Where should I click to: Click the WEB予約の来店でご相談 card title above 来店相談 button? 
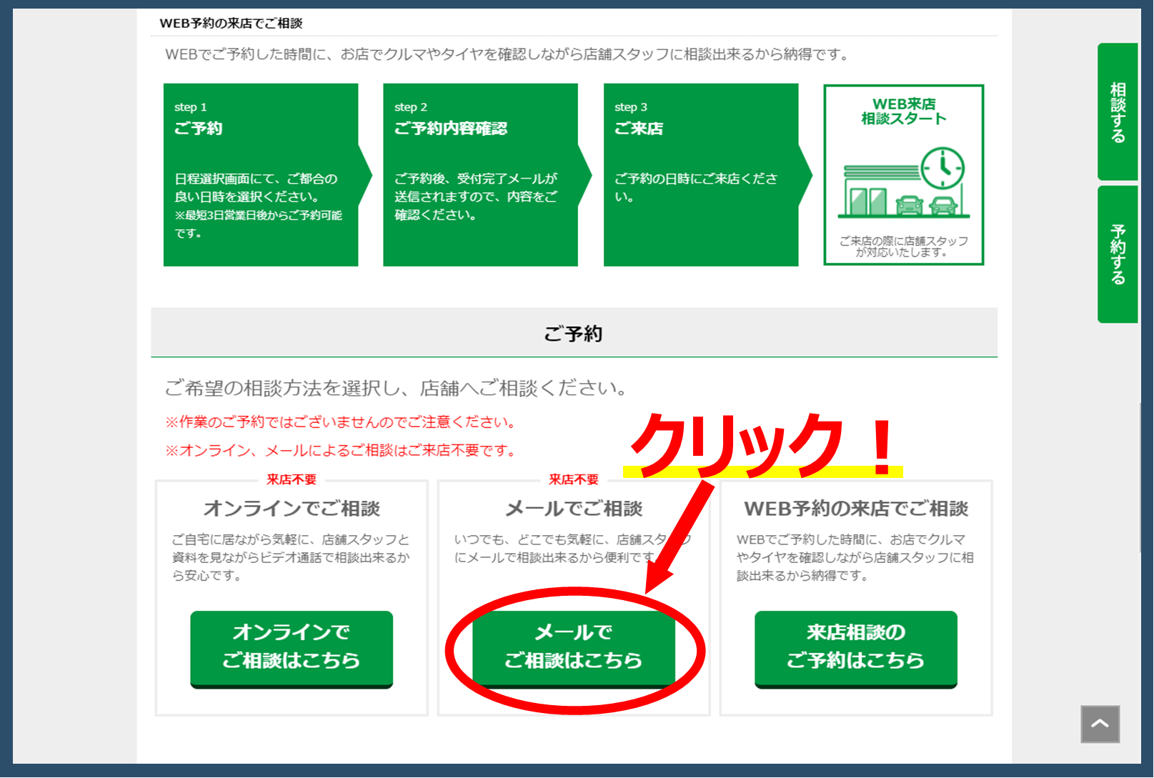click(x=855, y=509)
